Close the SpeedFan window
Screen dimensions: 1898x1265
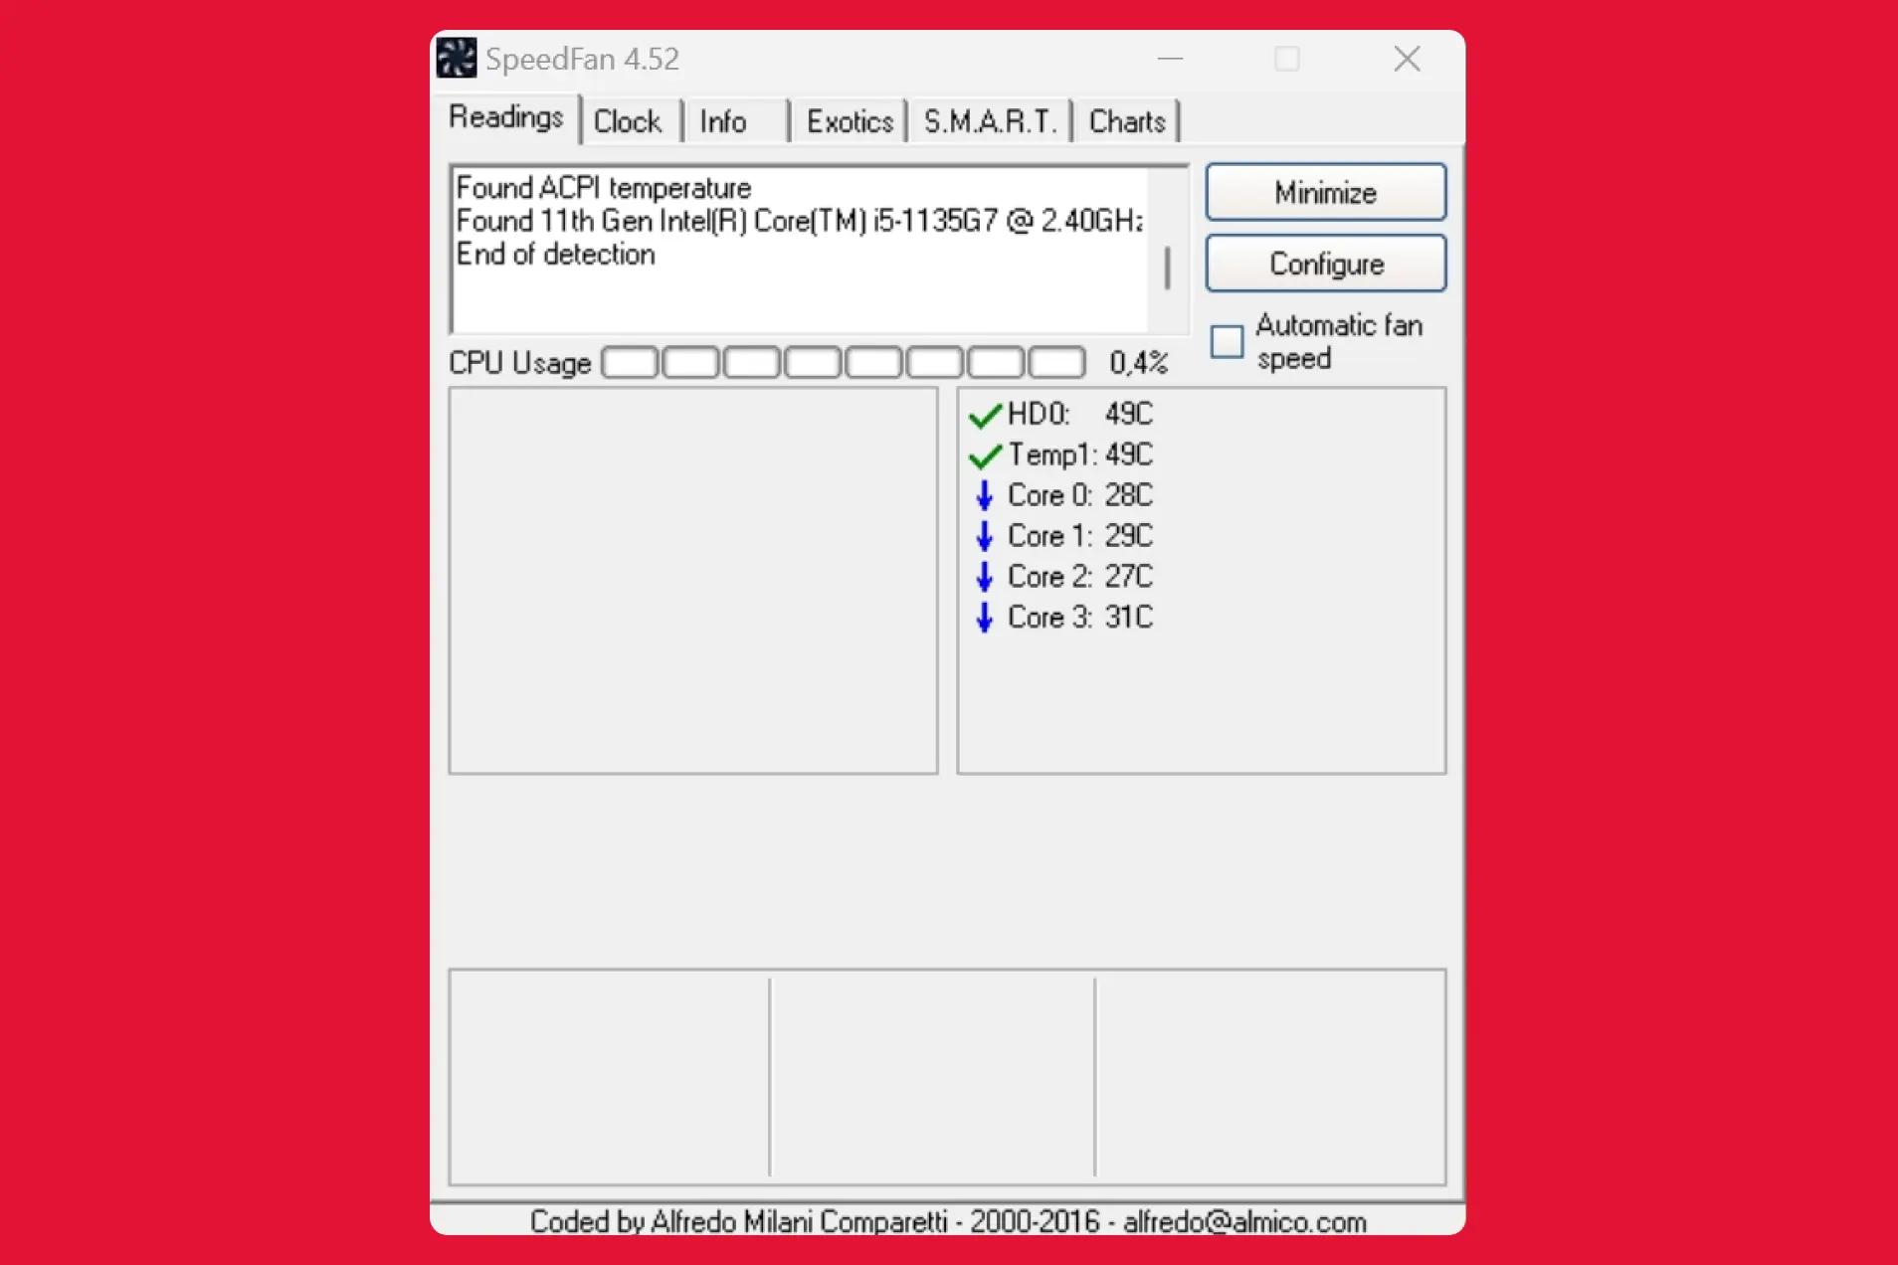click(x=1407, y=60)
